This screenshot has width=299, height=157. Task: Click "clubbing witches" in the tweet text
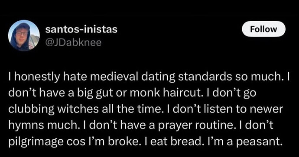[x=47, y=109]
